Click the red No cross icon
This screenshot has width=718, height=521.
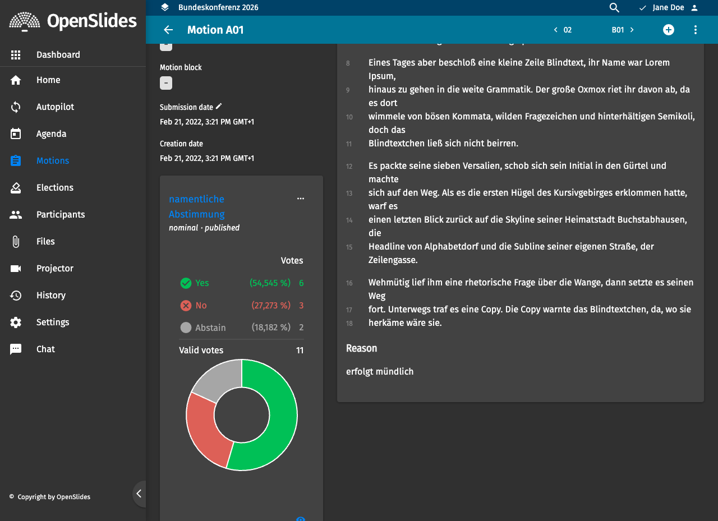pyautogui.click(x=186, y=306)
